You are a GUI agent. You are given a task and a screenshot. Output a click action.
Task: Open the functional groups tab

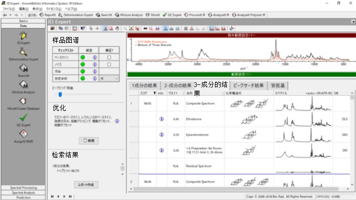point(278,86)
